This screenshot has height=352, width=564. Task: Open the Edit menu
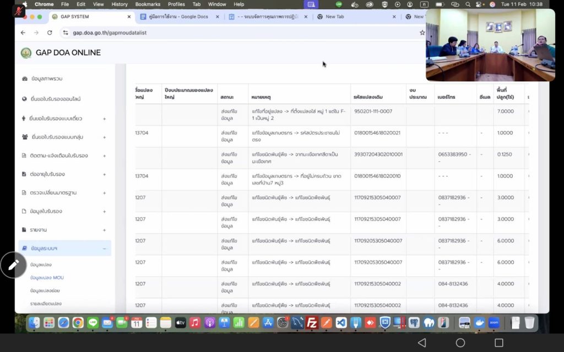click(x=81, y=4)
